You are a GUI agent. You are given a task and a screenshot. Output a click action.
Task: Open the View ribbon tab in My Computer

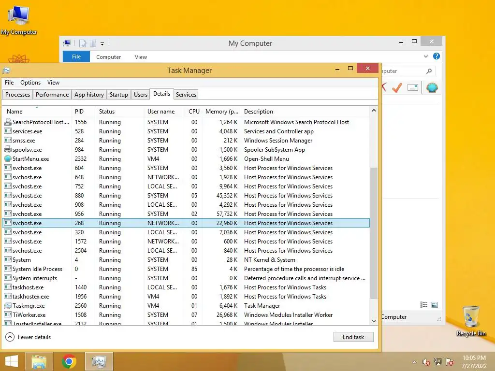click(141, 57)
